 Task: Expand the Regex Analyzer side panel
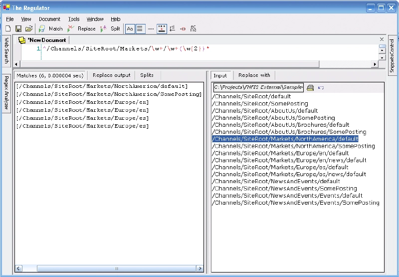click(x=6, y=94)
